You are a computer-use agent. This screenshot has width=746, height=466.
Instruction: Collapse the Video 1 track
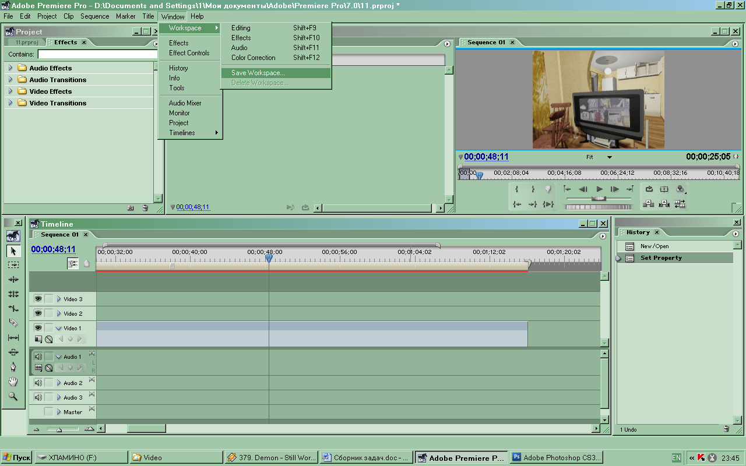click(x=58, y=328)
